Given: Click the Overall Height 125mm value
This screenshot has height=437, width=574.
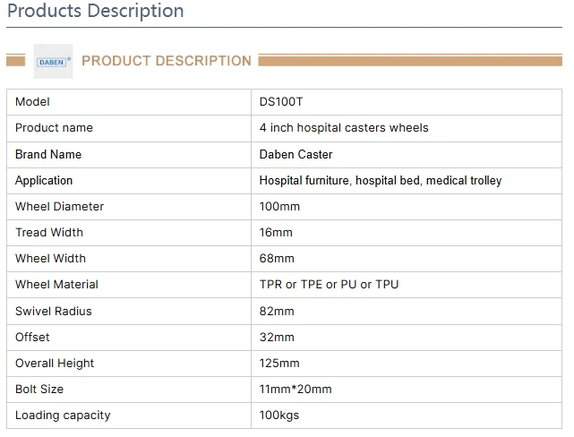Looking at the screenshot, I should (279, 363).
